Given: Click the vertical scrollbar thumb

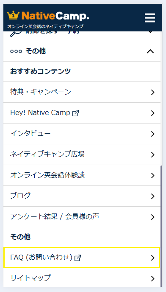Looking at the screenshot, I should [161, 226].
